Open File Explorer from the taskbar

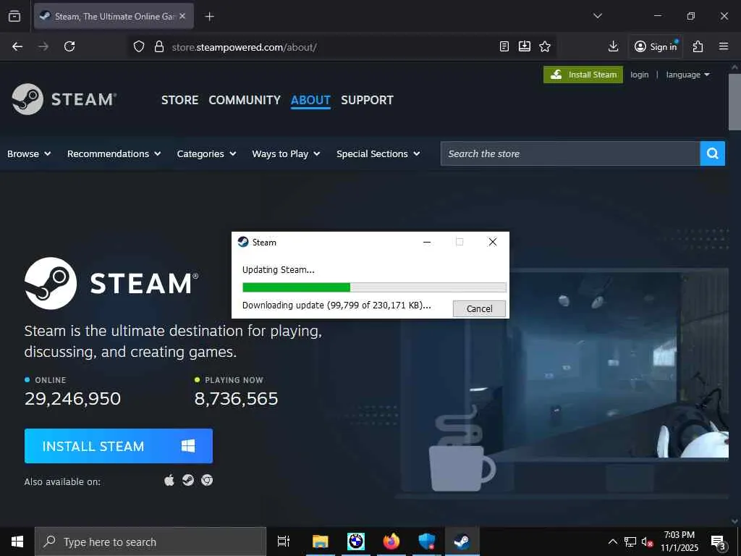click(x=321, y=542)
